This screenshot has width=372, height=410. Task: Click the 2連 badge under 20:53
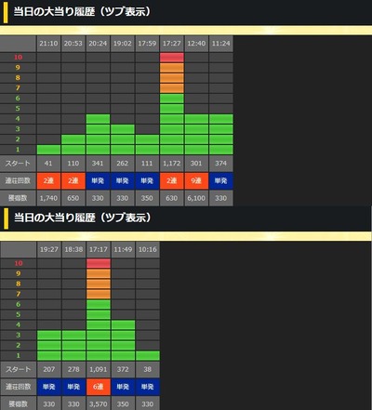pos(73,180)
